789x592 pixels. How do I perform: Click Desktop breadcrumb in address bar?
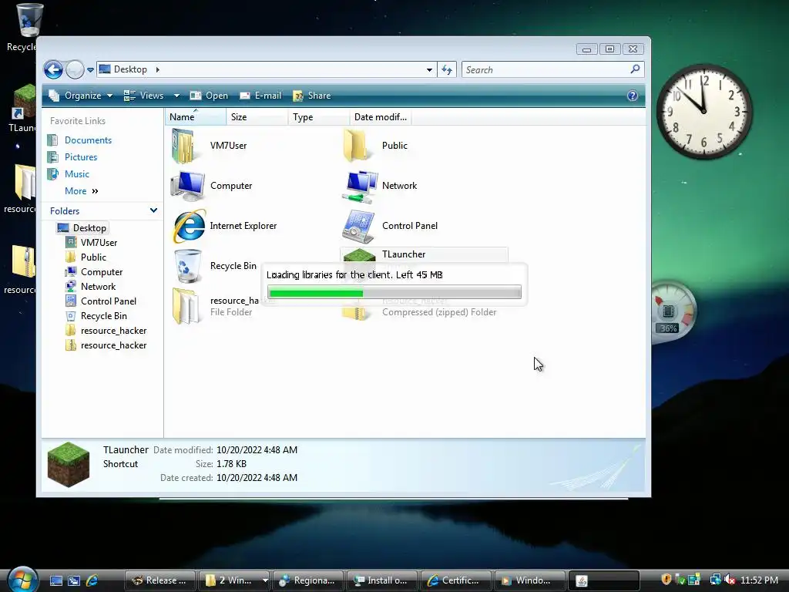(130, 69)
